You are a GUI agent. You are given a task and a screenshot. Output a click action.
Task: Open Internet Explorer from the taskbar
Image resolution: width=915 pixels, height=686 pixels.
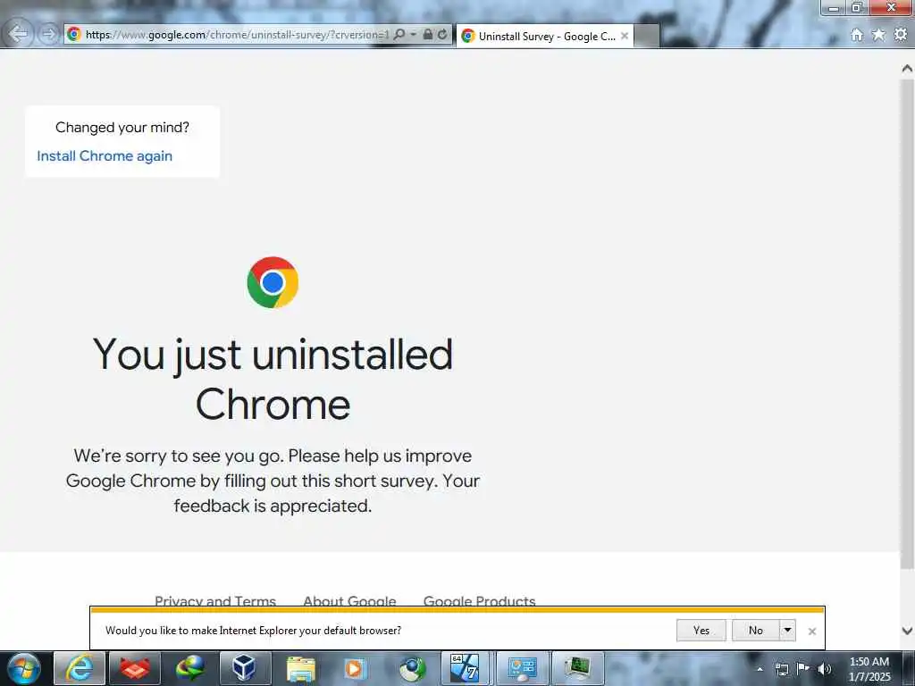pos(80,668)
